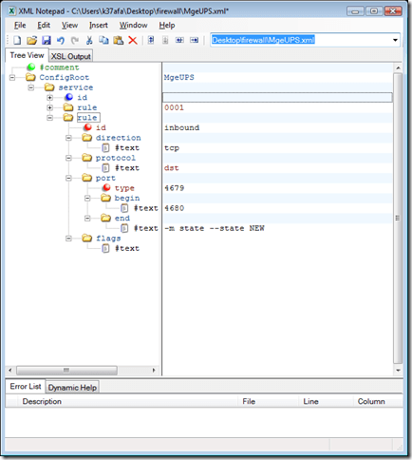Select the value '4680'
The width and height of the screenshot is (412, 460).
(175, 208)
